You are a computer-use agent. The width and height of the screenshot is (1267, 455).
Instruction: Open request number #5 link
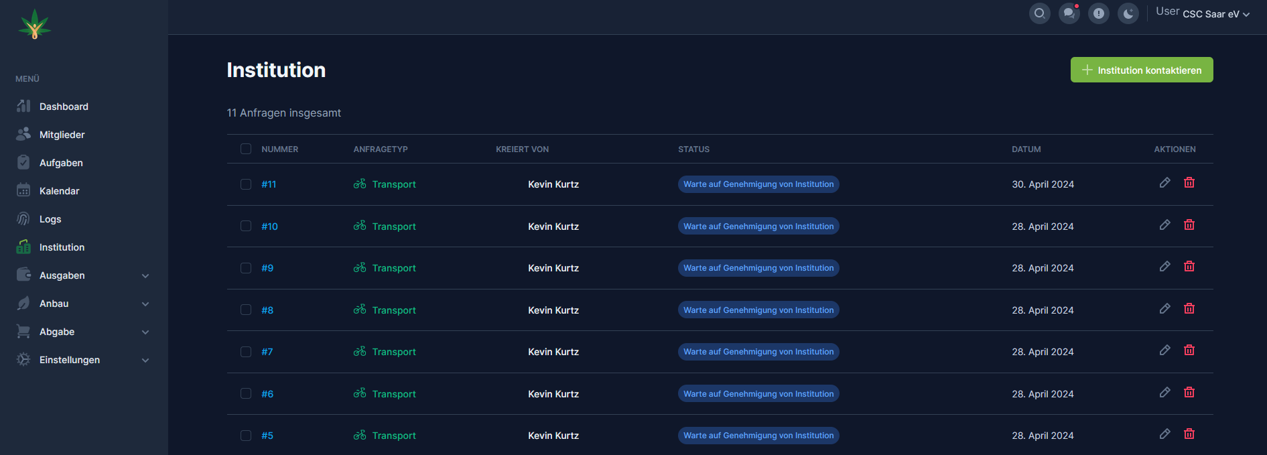(267, 436)
